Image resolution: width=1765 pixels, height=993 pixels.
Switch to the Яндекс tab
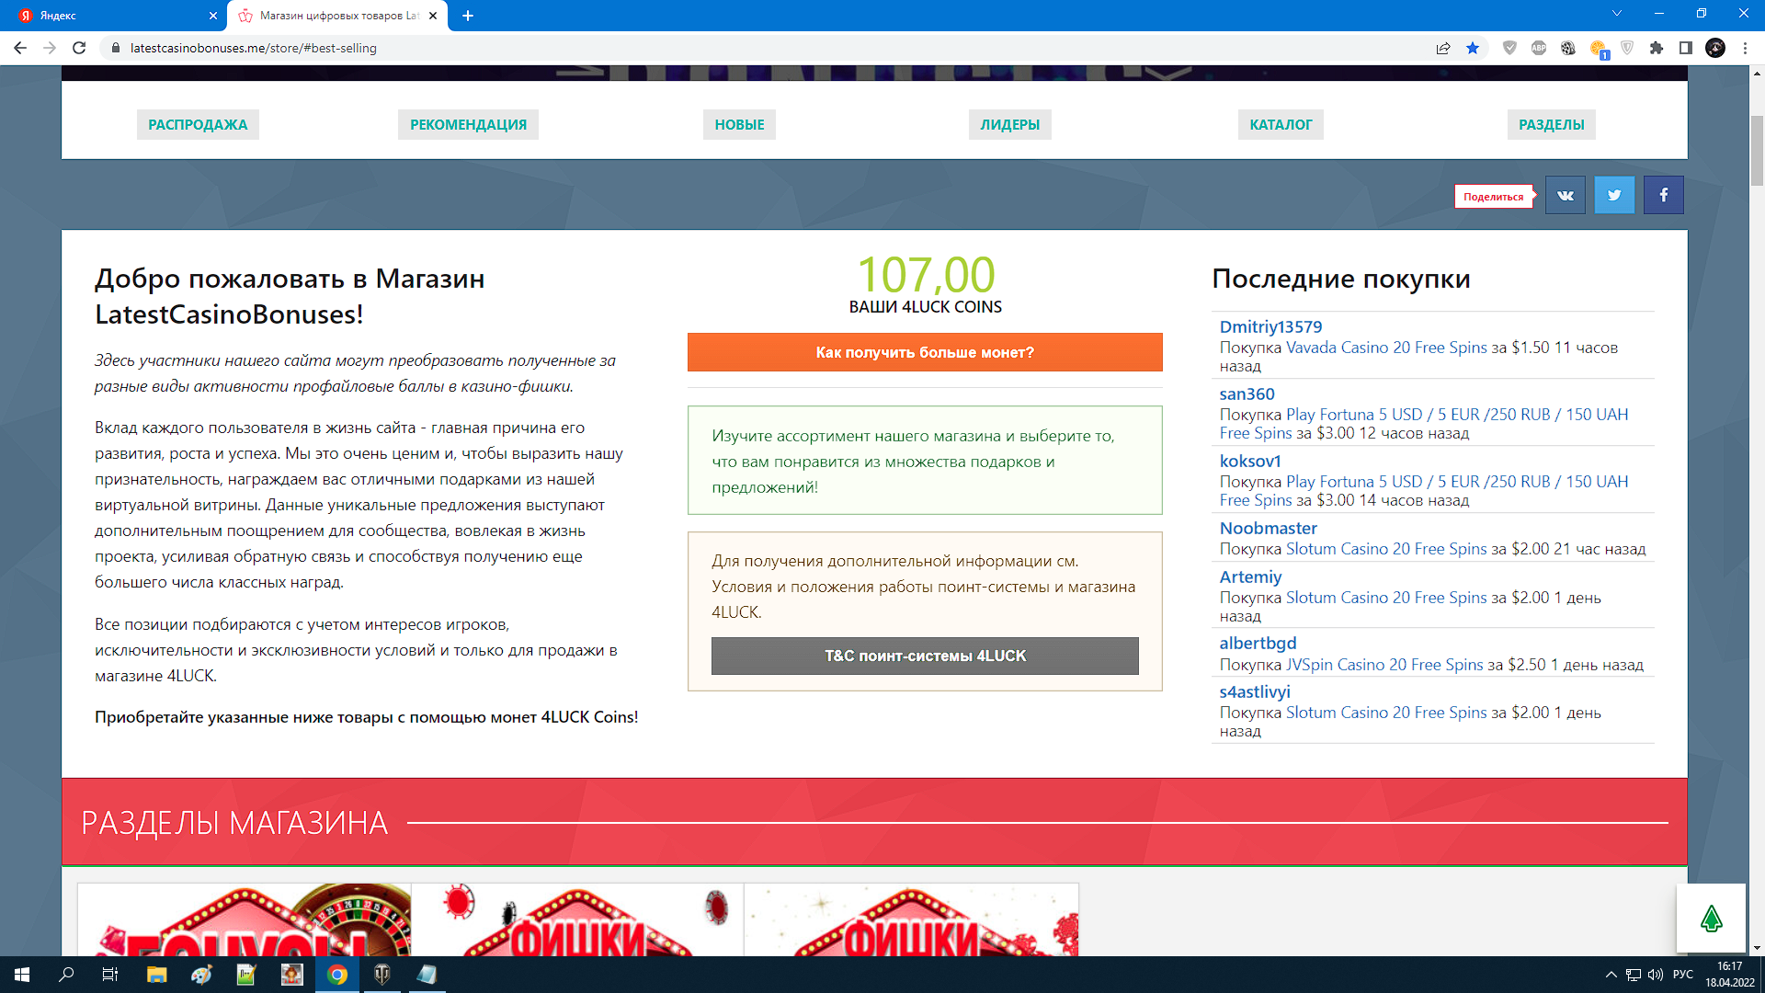point(115,16)
